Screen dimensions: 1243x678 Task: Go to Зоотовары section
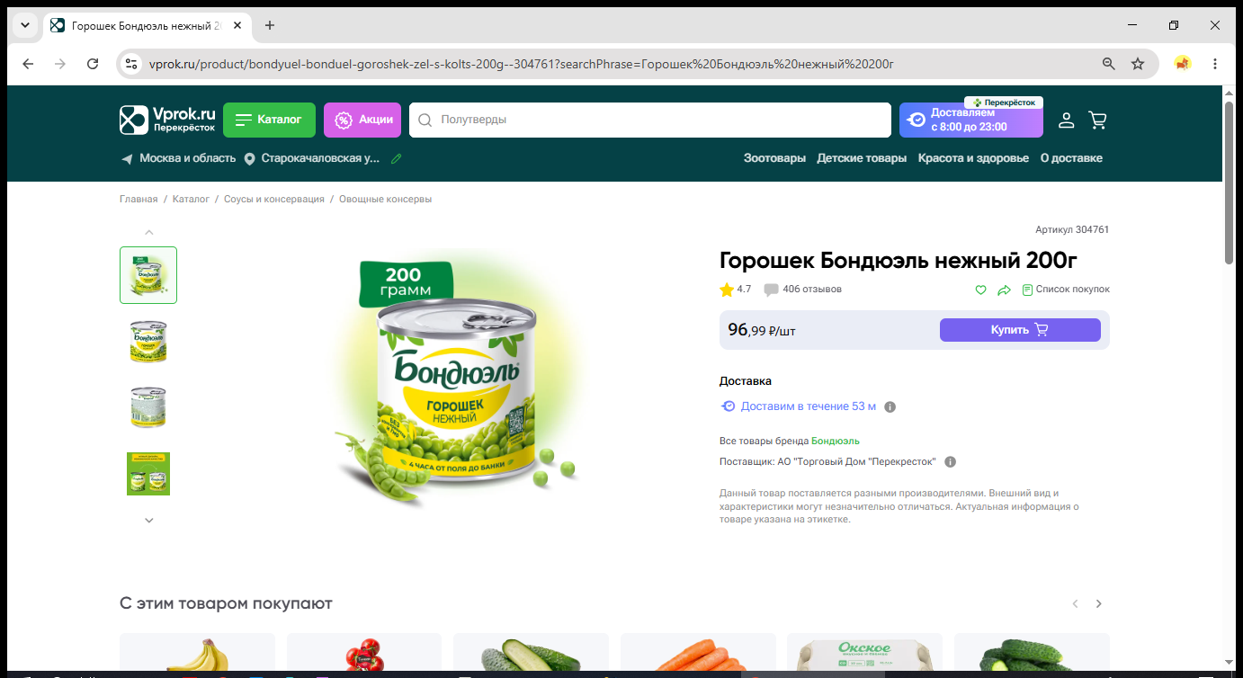point(774,158)
